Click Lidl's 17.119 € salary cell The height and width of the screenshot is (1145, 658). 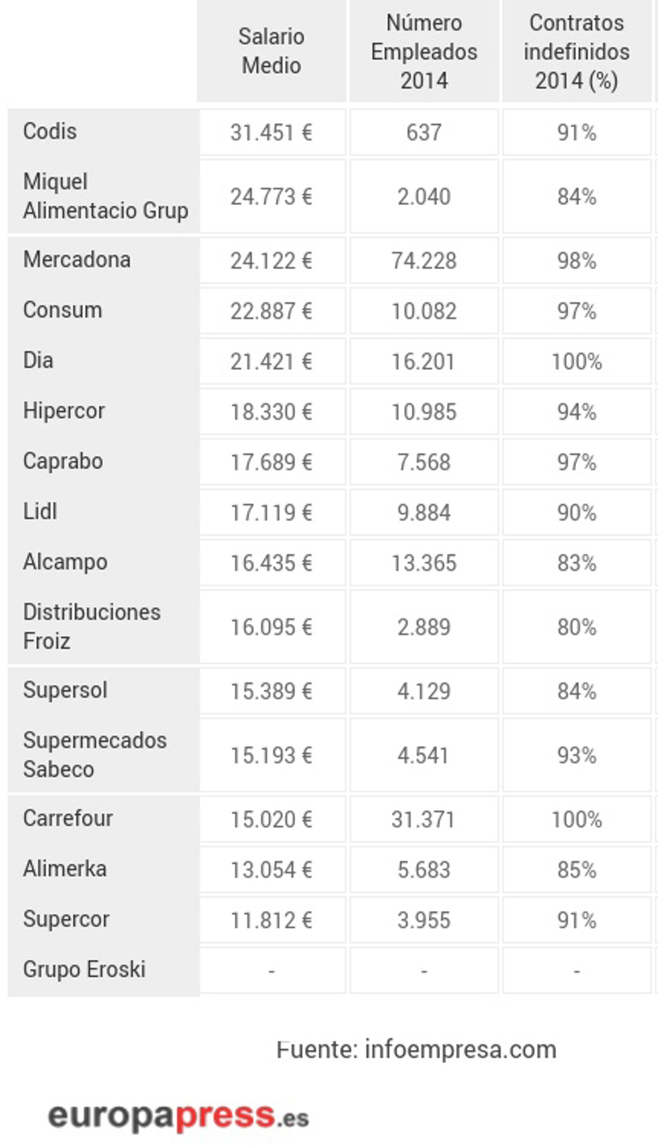point(271,513)
